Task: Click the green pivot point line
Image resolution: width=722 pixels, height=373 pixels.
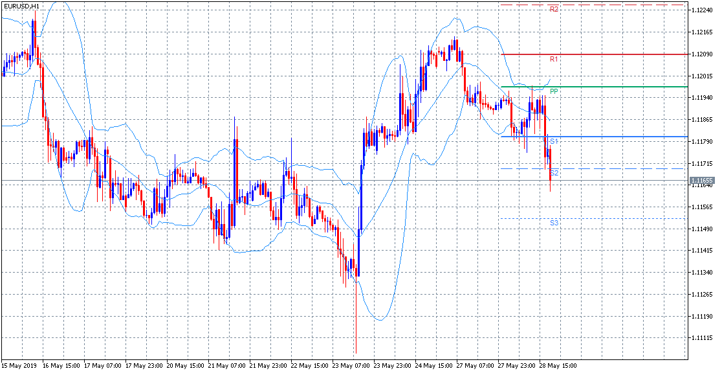Action: (x=594, y=87)
